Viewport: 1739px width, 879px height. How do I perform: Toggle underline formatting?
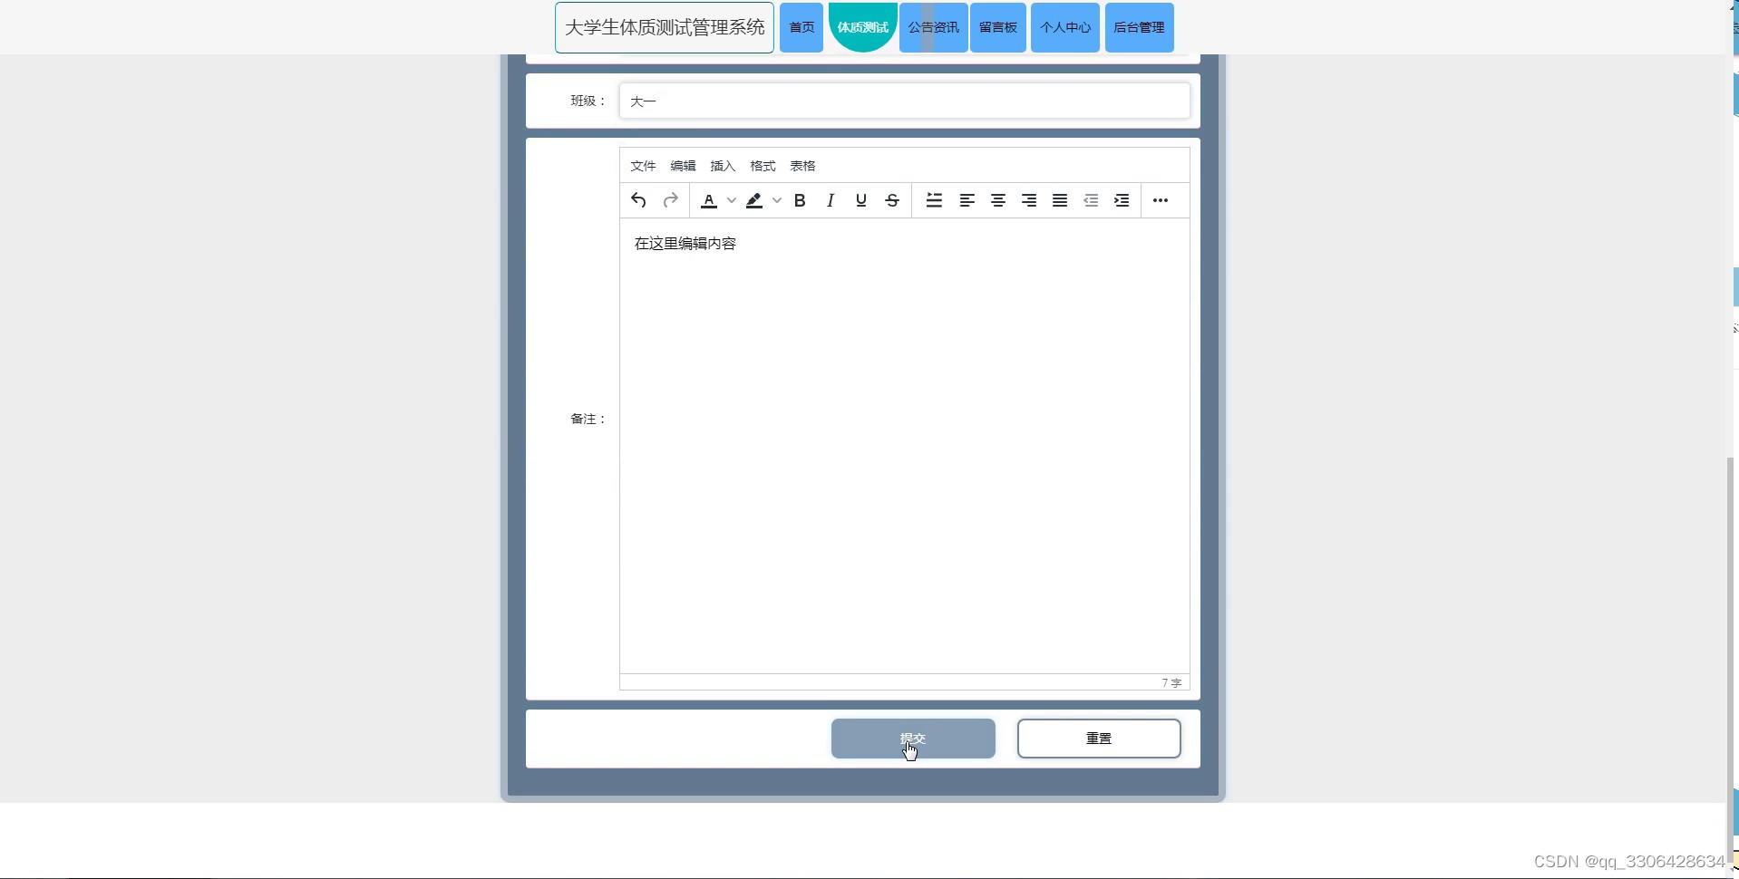tap(861, 200)
